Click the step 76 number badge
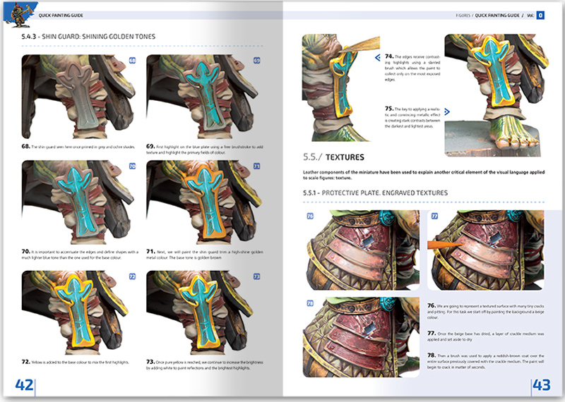Viewport: 565px width, 402px height. point(310,216)
